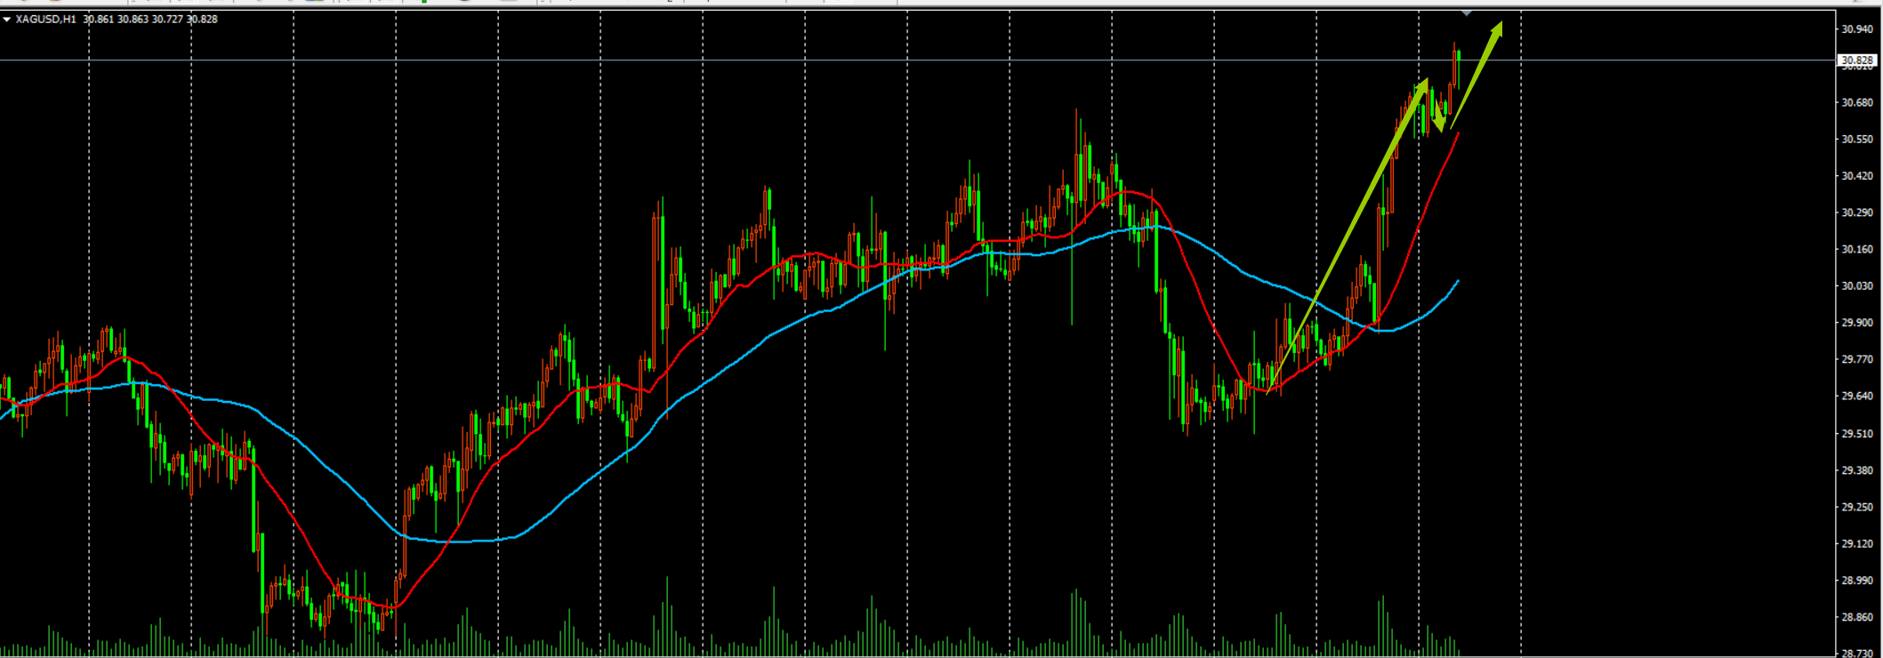Click the 30.290 price axis label
1883x658 pixels.
(x=1857, y=213)
